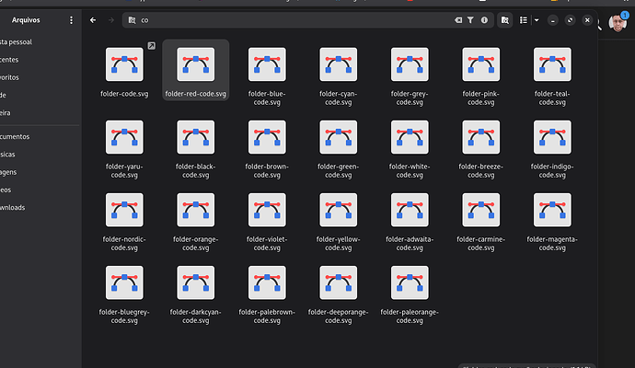Switch to list view layout

(x=524, y=19)
